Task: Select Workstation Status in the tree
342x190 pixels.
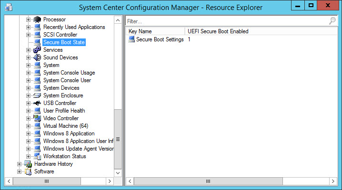Action: (x=64, y=156)
